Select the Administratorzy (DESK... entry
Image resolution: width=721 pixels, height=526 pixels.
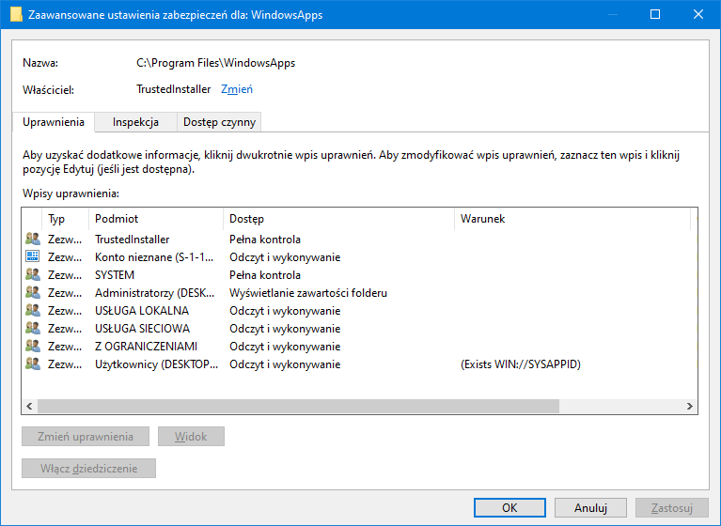360,293
